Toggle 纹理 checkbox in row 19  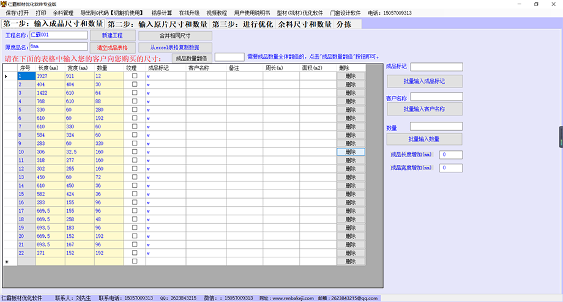[135, 227]
